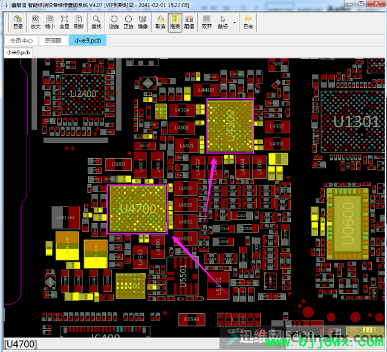Screen dimensions: 387x352
Task: Select inductor L4303
Action: pyautogui.click(x=181, y=128)
